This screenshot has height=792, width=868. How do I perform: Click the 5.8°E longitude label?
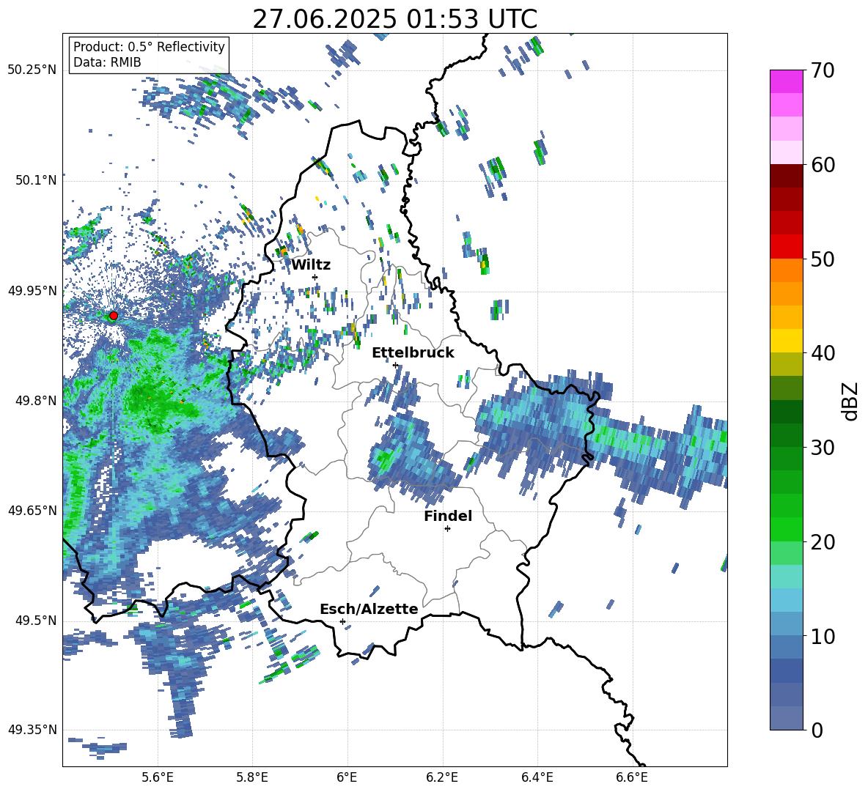[x=252, y=777]
